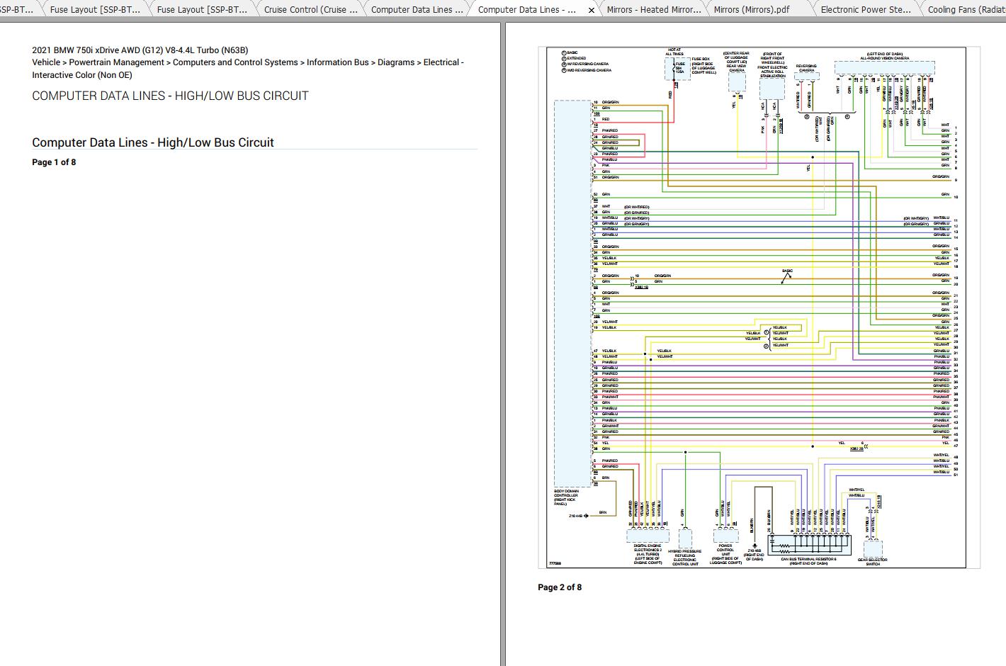Select the leftmost Fuse Layout tab

tap(94, 10)
